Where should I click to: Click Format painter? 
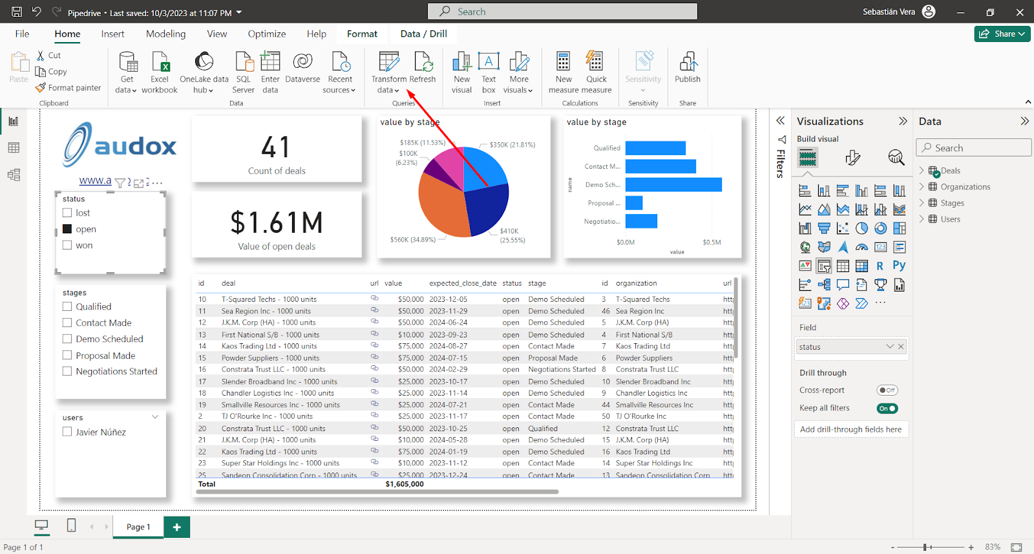pos(69,87)
